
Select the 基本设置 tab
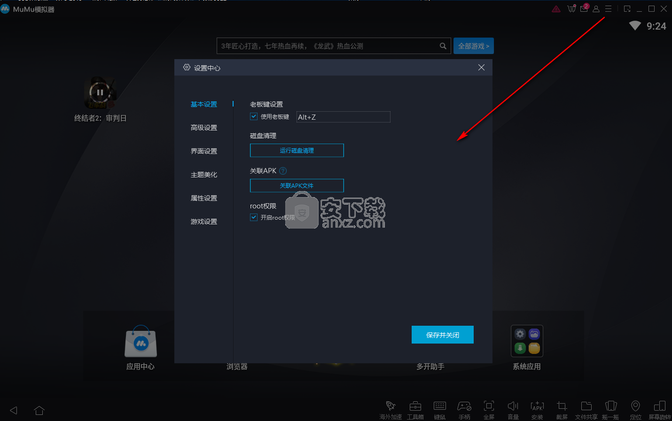(204, 104)
